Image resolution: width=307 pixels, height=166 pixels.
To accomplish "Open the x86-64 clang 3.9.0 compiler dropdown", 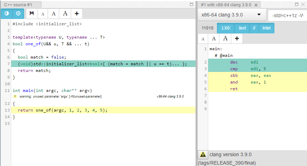I will [232, 15].
